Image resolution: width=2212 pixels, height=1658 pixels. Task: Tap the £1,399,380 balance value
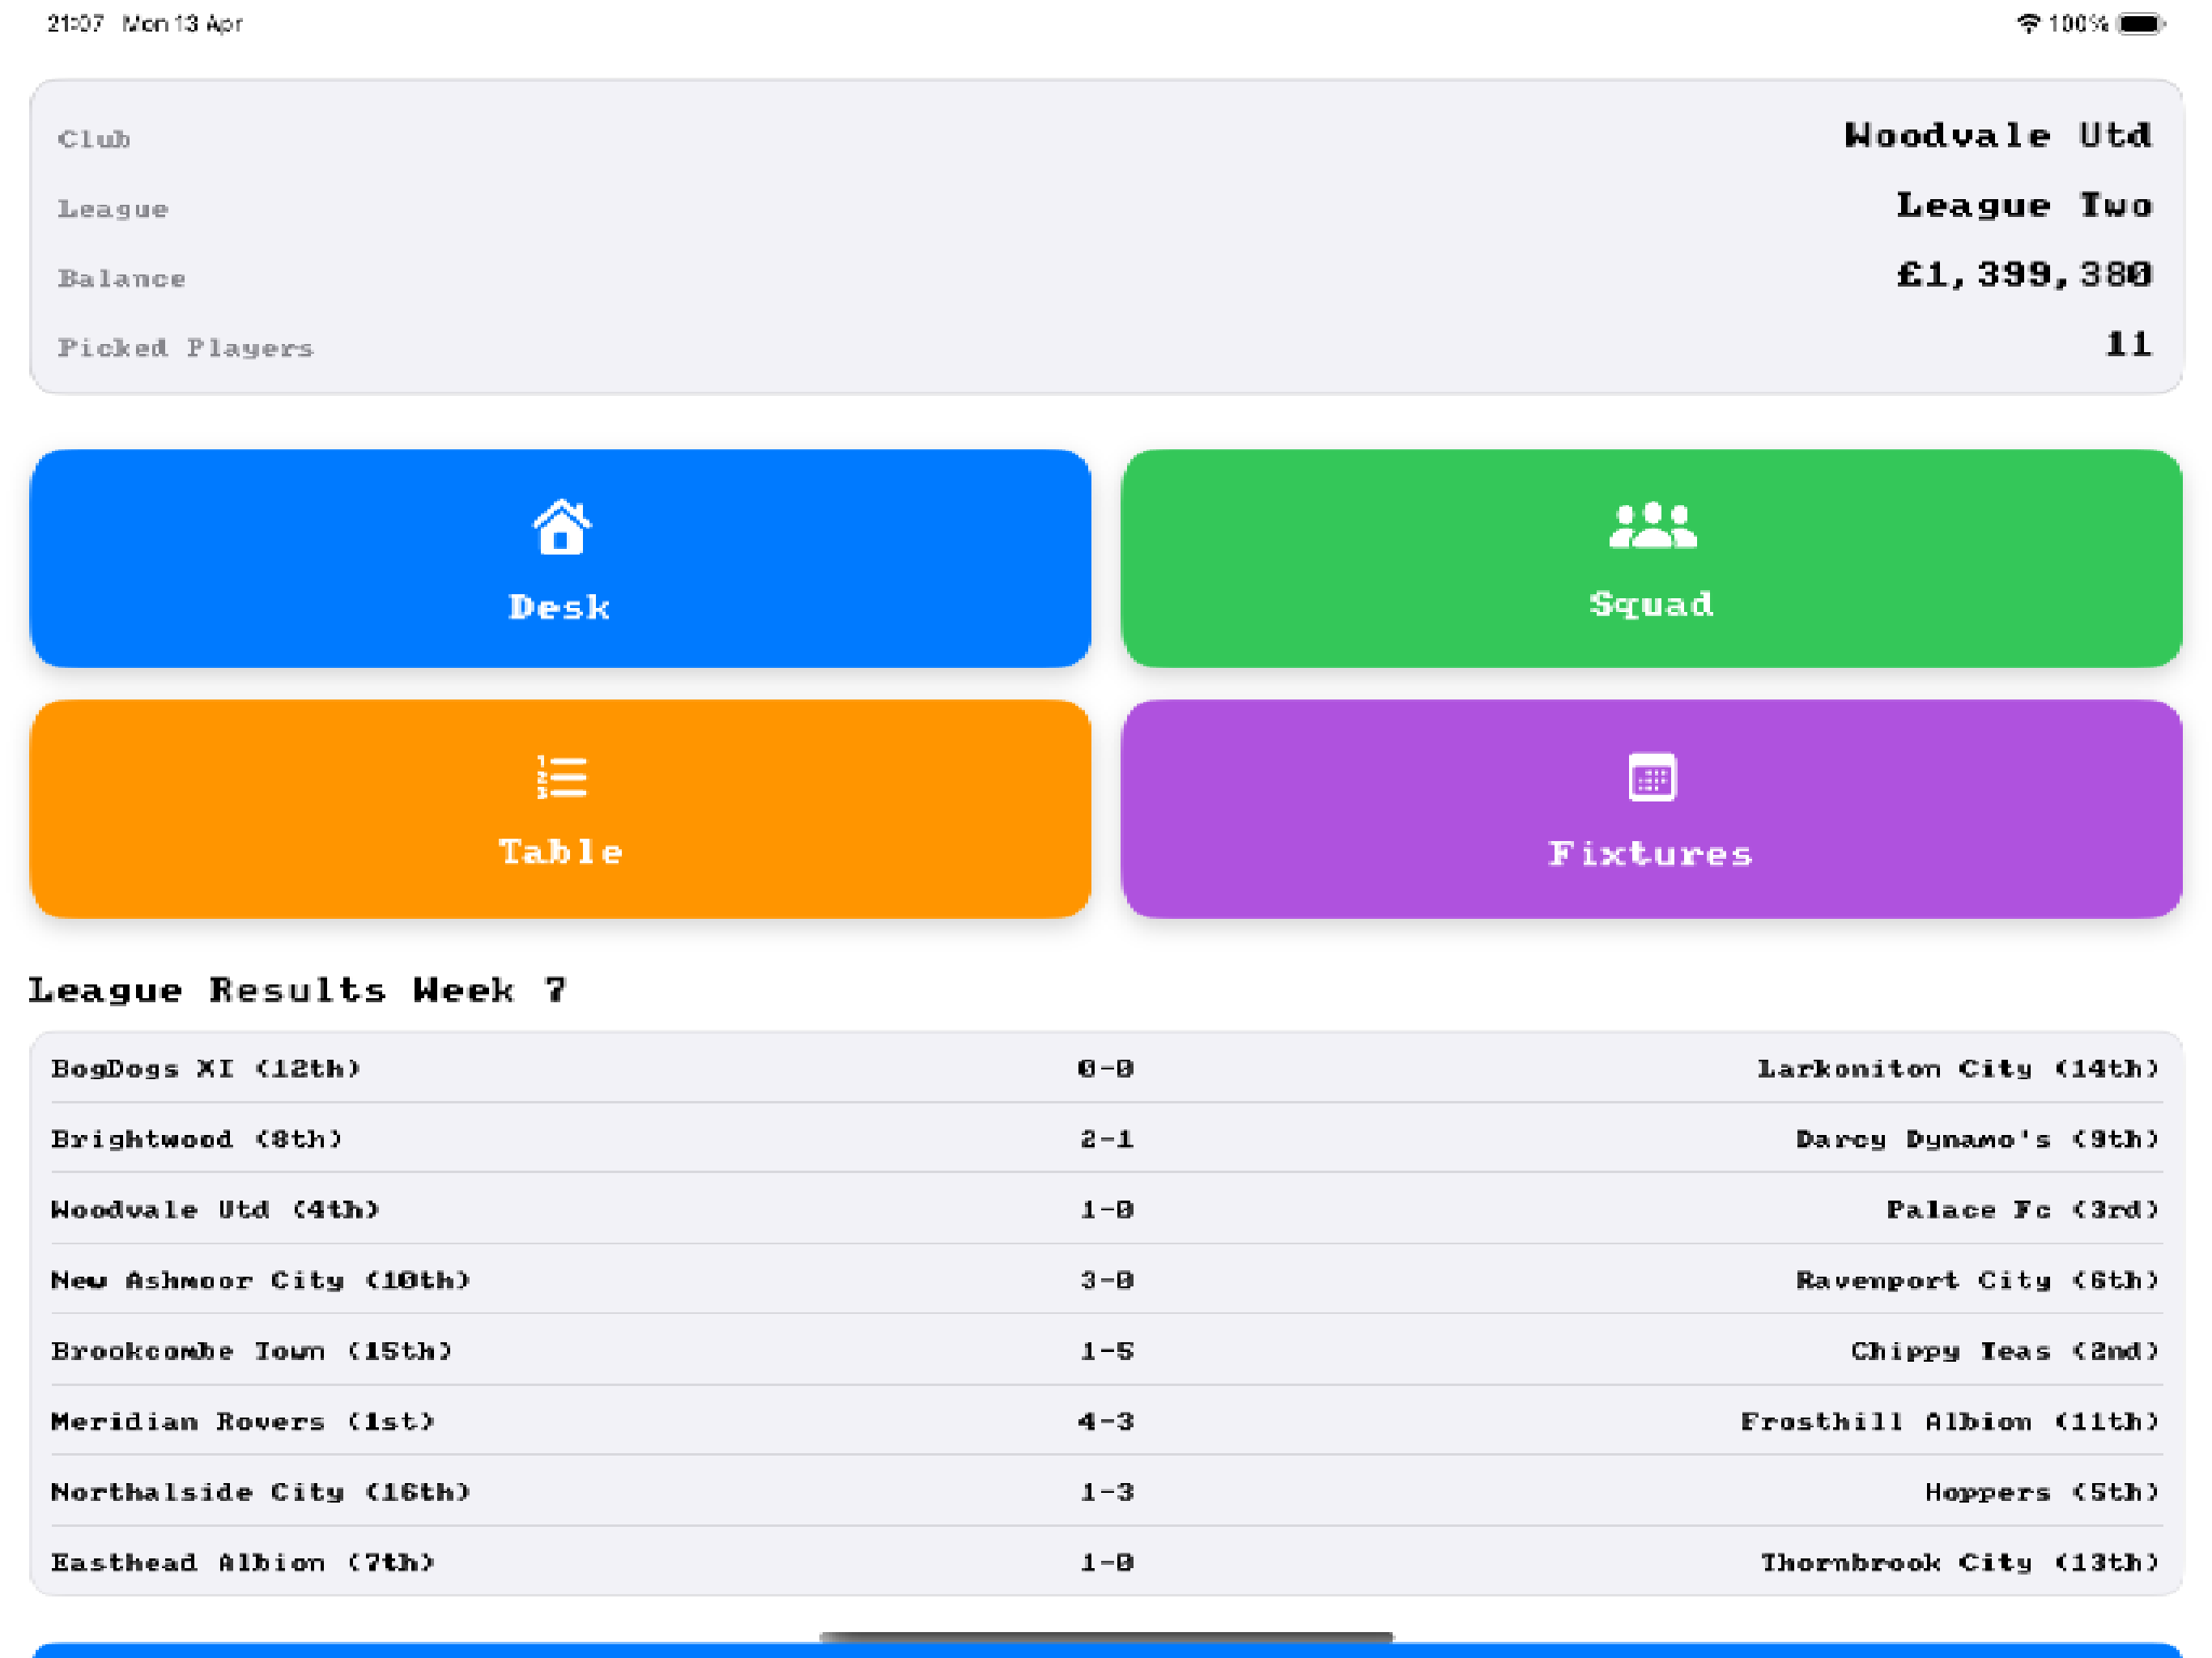tap(2024, 275)
